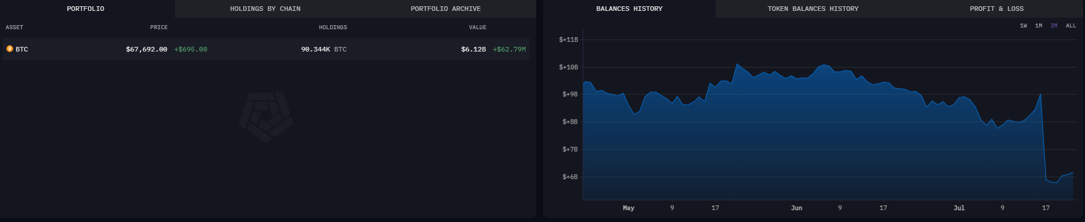Click the Arkham pentagon watermark logo

266,117
